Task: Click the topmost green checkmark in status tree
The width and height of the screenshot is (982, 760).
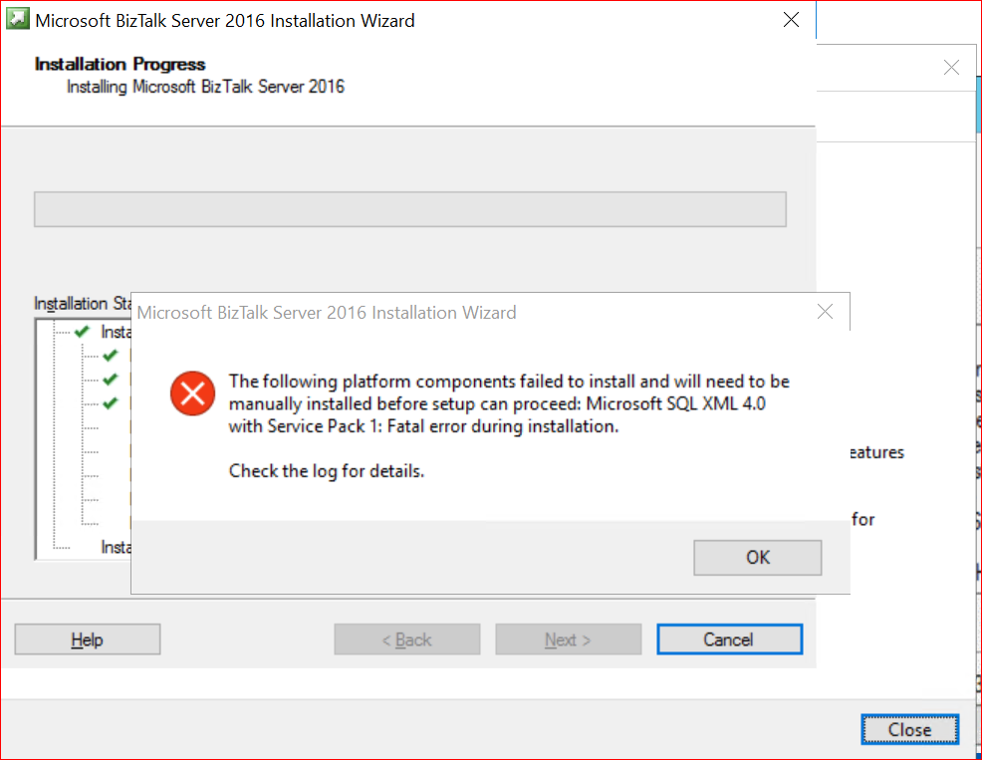Action: point(83,332)
